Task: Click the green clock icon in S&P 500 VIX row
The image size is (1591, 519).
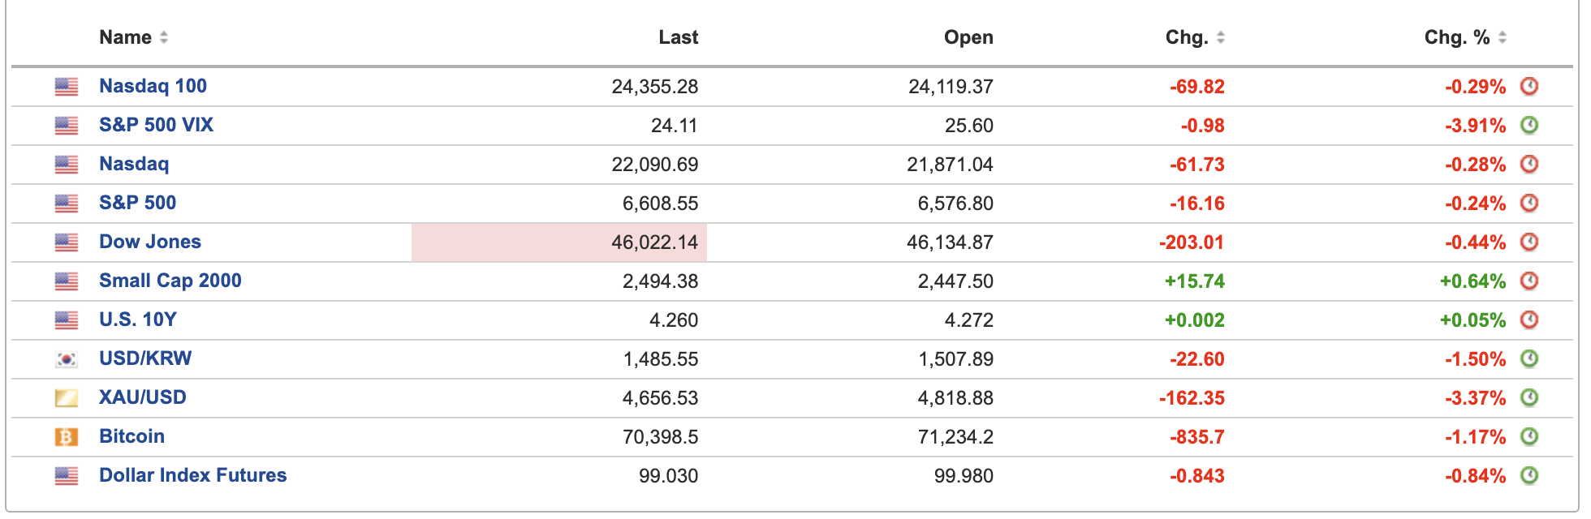Action: pos(1529,125)
